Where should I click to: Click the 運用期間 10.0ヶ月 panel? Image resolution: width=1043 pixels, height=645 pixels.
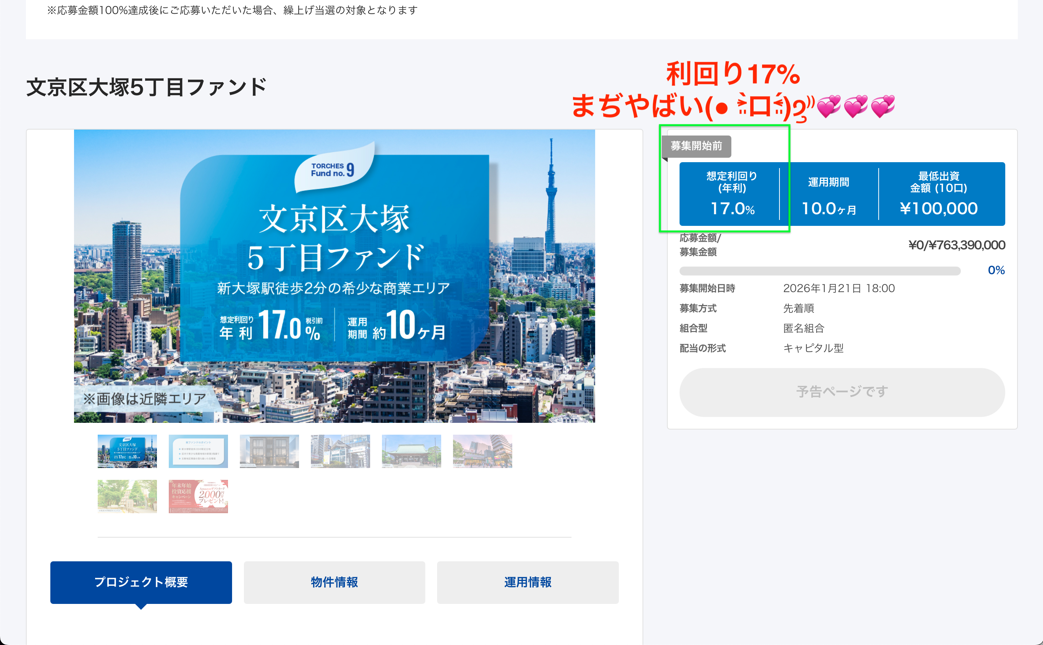829,194
